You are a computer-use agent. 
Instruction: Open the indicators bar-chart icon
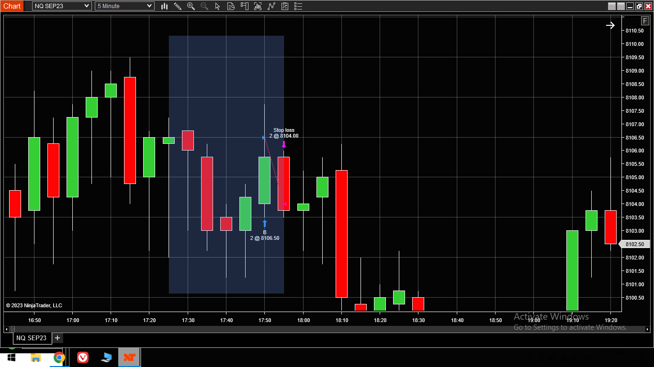pos(258,6)
